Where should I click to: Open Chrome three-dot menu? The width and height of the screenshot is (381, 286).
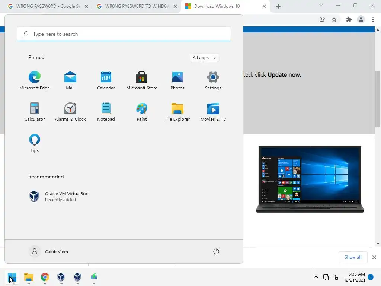[x=373, y=19]
